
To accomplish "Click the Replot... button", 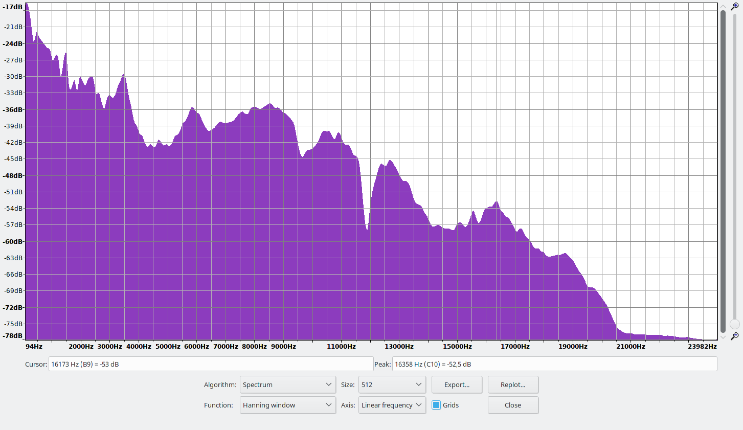I will [513, 384].
